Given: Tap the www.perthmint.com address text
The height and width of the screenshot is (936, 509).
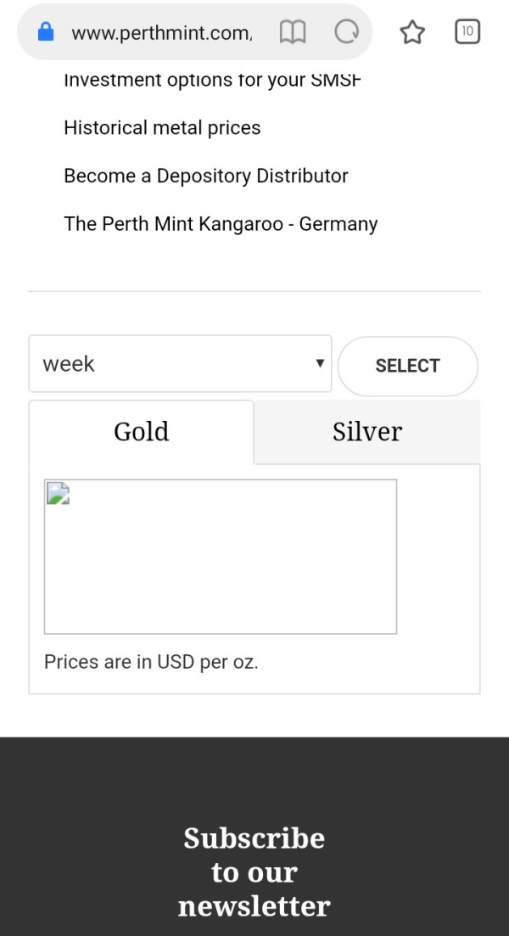Looking at the screenshot, I should (x=161, y=33).
